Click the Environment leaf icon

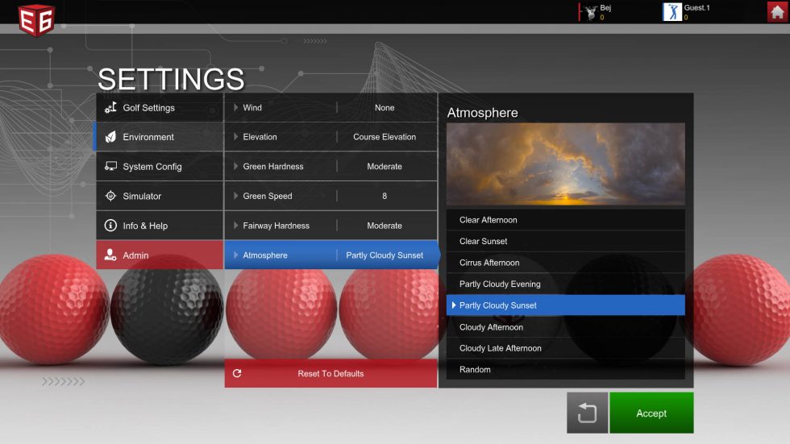pyautogui.click(x=110, y=136)
